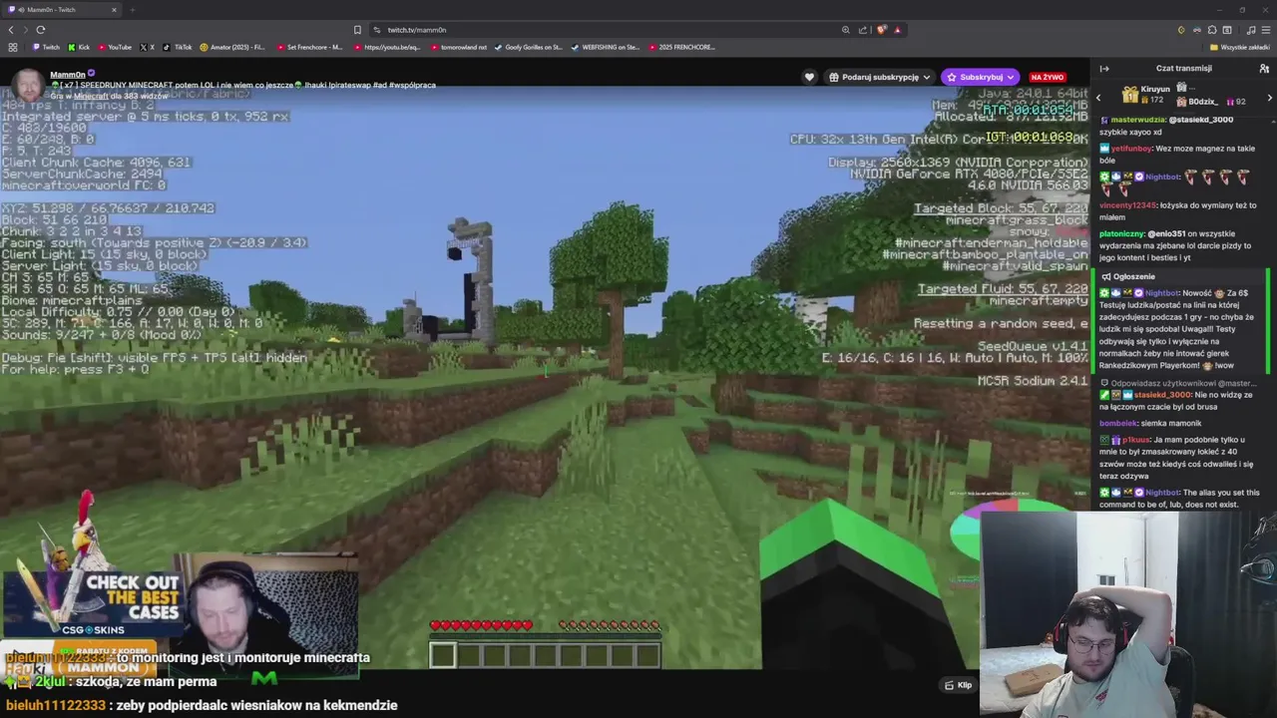Open the zoom magnifier in address bar
This screenshot has width=1277, height=718.
coord(846,30)
